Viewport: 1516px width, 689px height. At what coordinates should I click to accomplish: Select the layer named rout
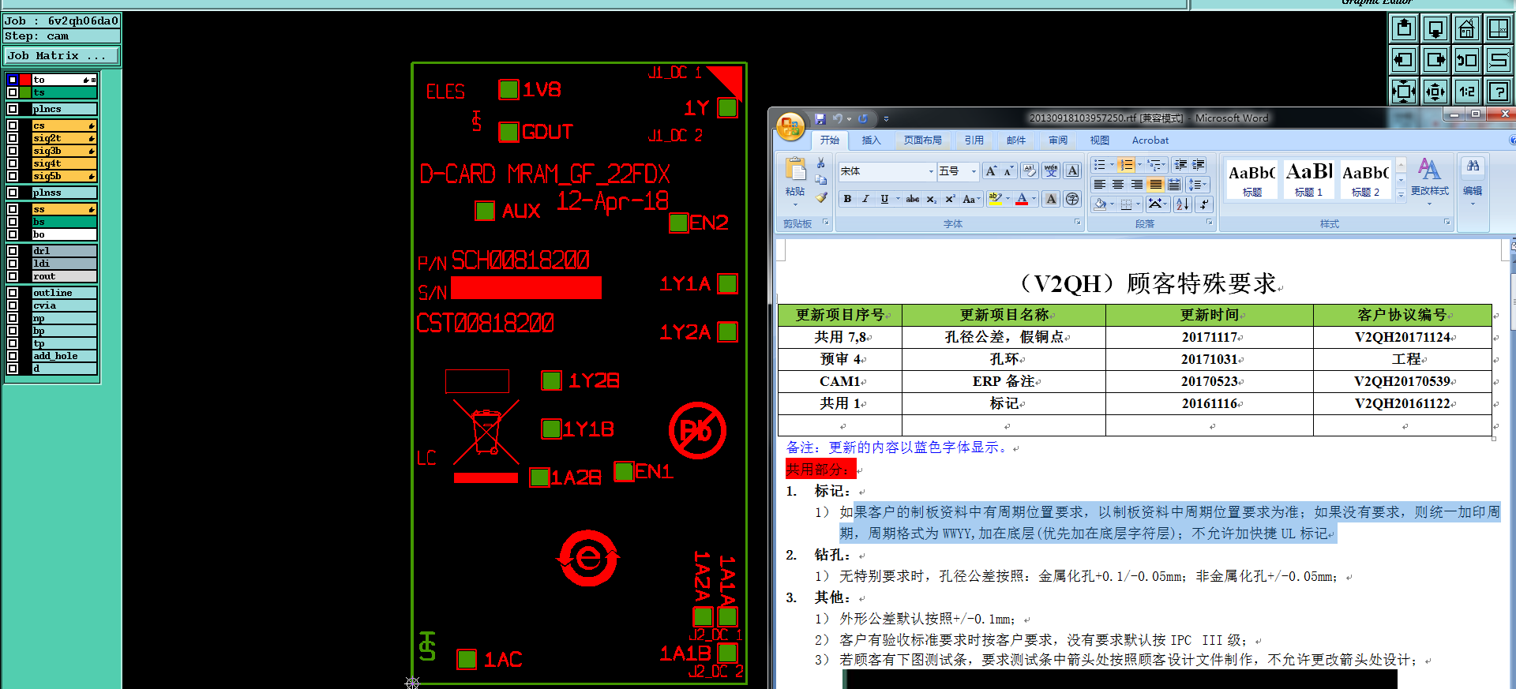(64, 276)
